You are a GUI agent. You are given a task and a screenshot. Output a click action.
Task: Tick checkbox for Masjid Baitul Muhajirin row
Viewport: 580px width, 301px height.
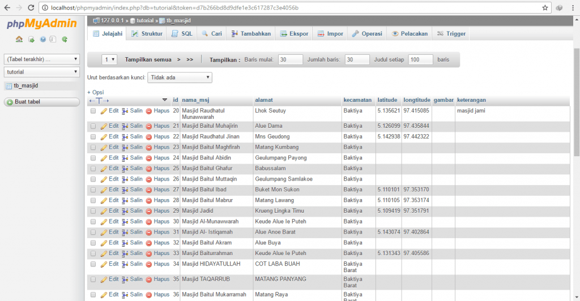pyautogui.click(x=93, y=126)
